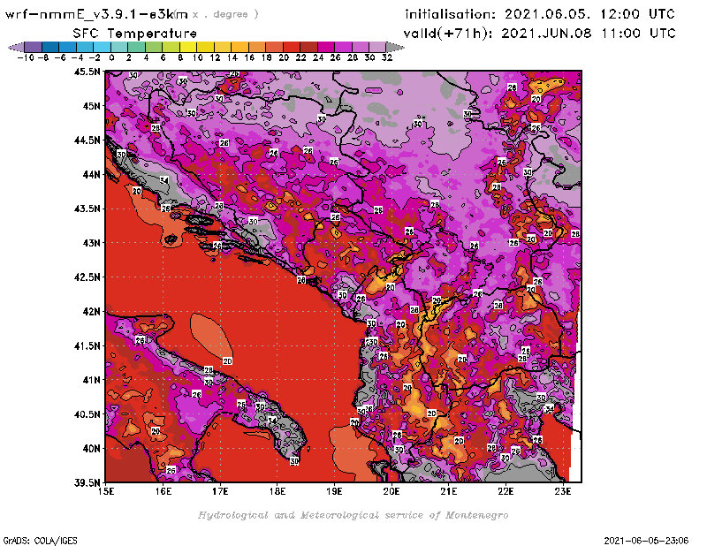The height and width of the screenshot is (546, 707).
Task: Click the 15E longitude axis label
Action: (106, 491)
